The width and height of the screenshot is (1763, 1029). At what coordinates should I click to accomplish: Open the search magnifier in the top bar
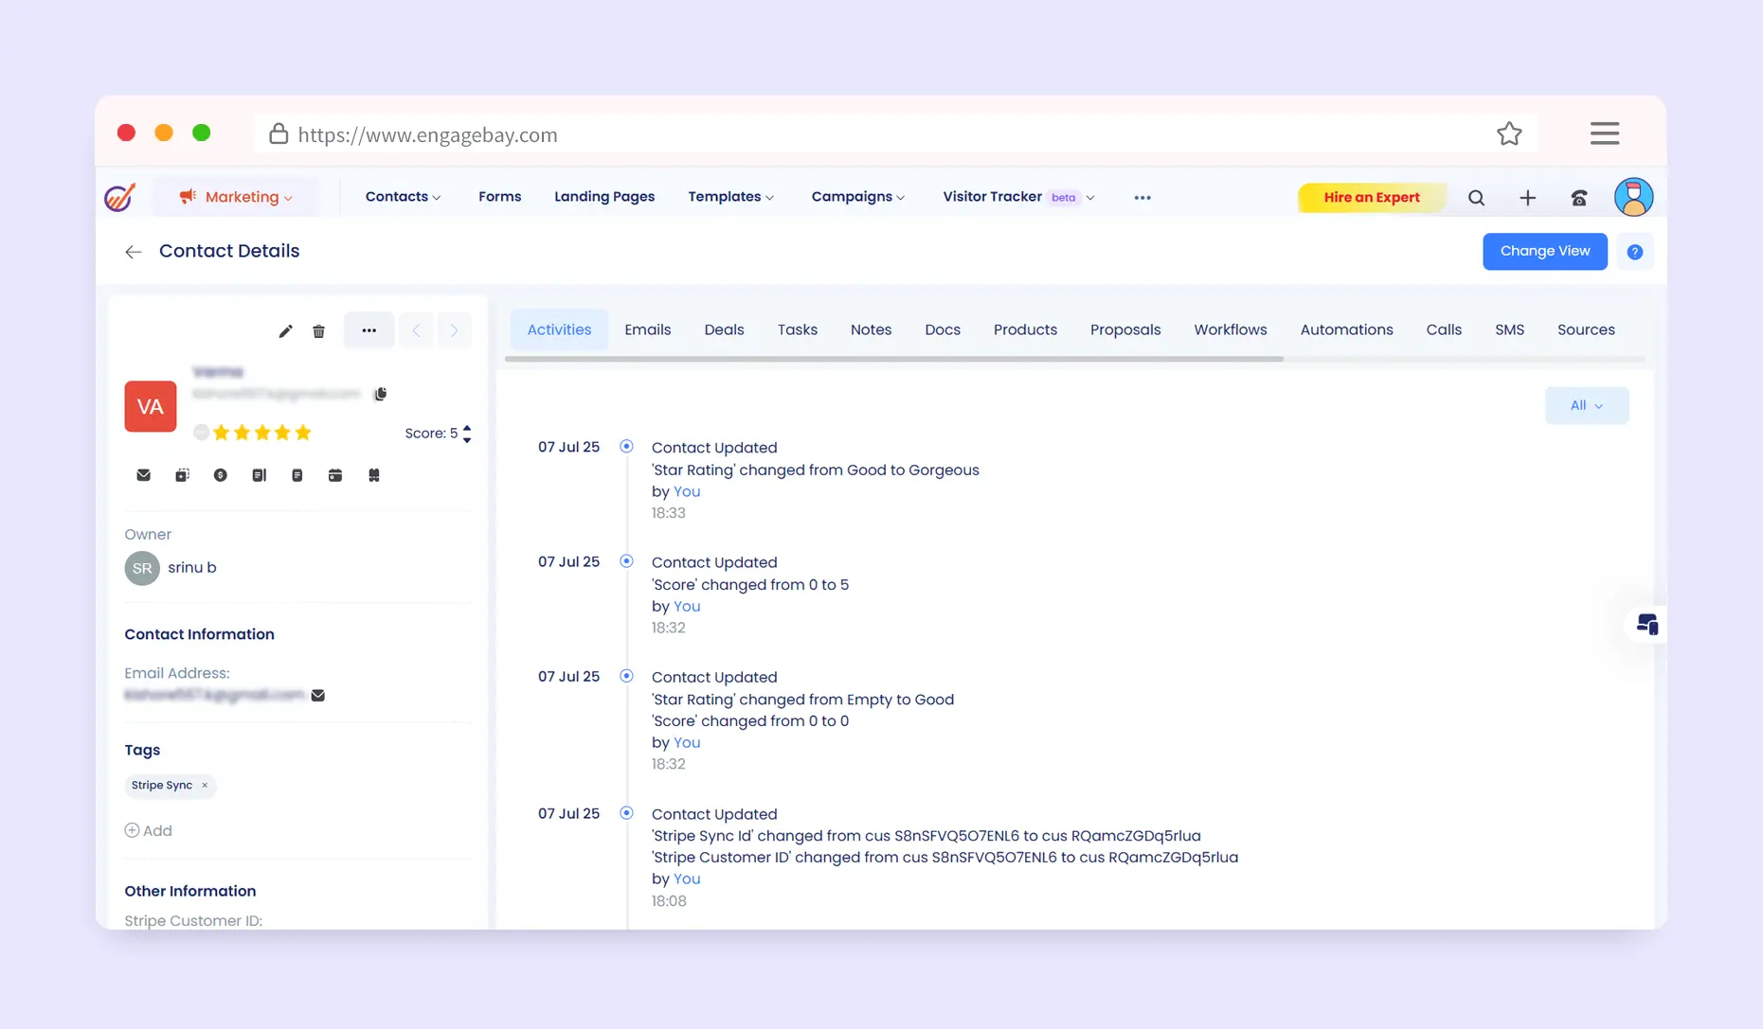(1476, 198)
